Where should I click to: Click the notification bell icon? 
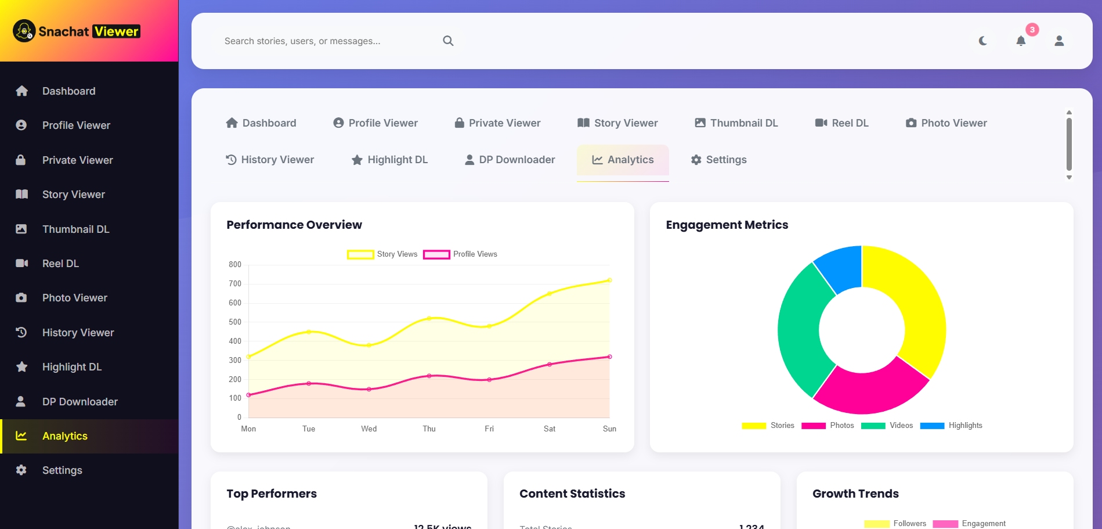1021,41
